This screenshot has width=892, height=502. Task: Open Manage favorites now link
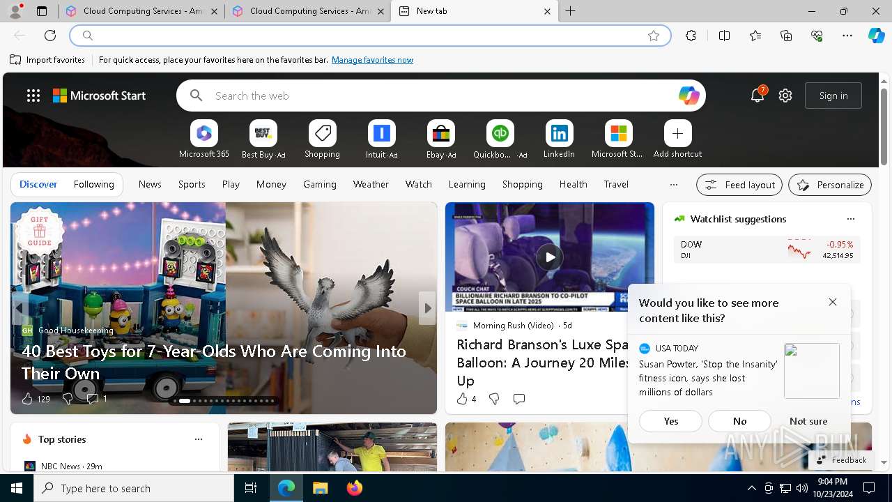[x=372, y=60]
